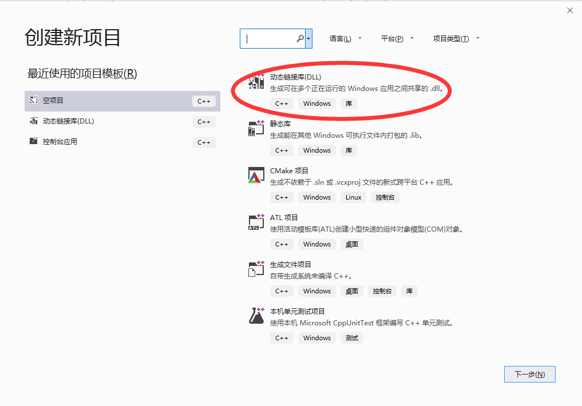Open the 语言(L) dropdown

[x=345, y=38]
